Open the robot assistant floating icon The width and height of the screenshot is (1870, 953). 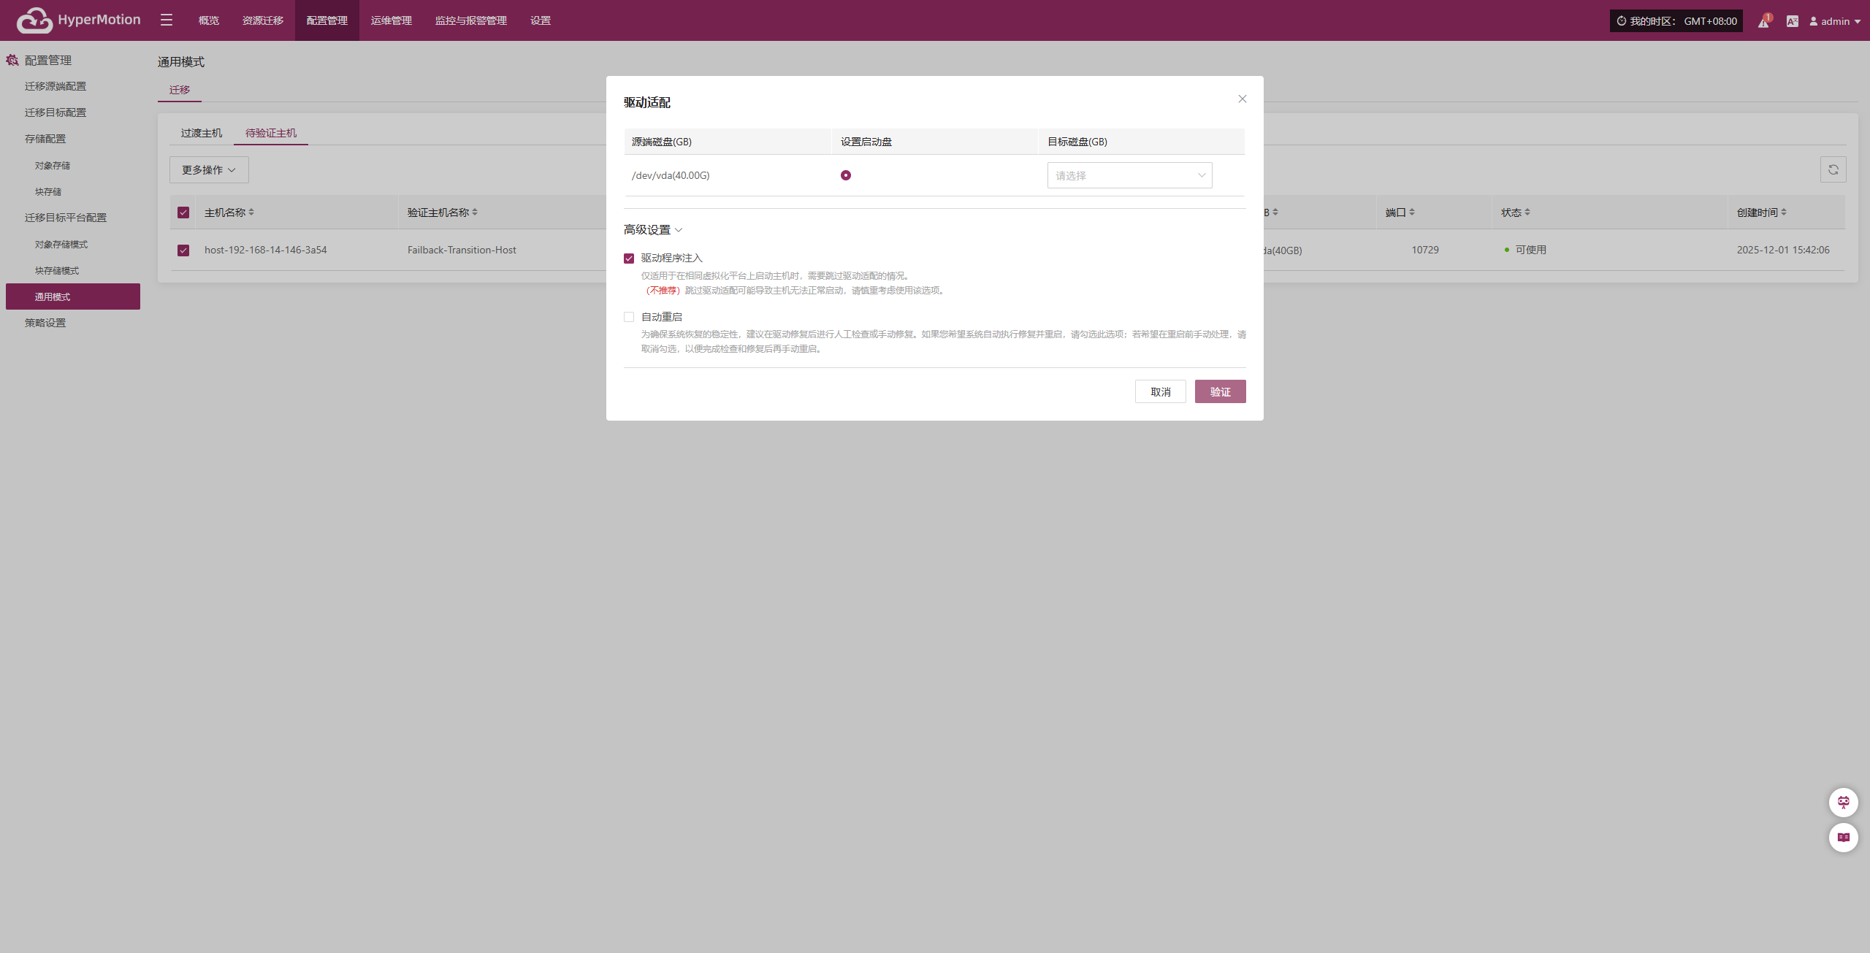pos(1843,802)
